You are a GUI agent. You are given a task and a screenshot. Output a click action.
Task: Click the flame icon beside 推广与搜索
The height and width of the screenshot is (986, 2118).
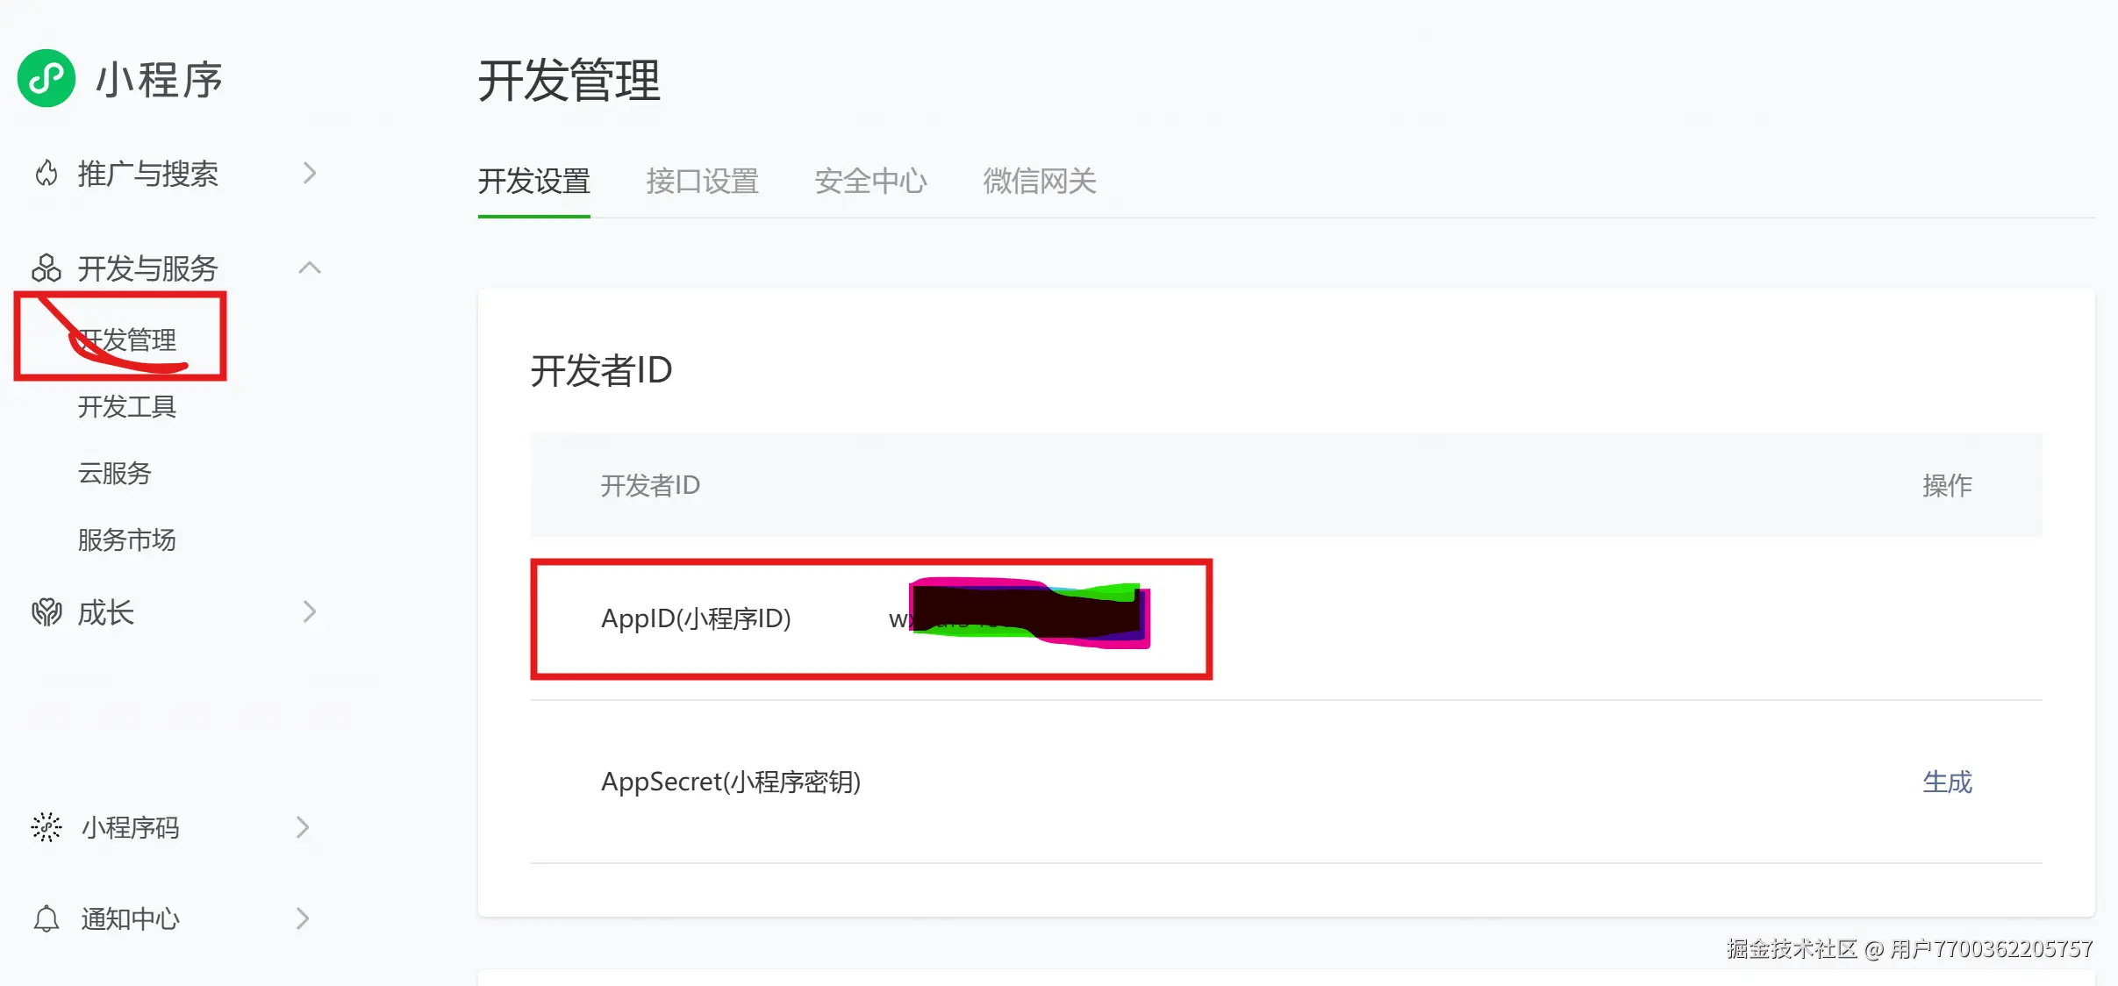pos(47,174)
